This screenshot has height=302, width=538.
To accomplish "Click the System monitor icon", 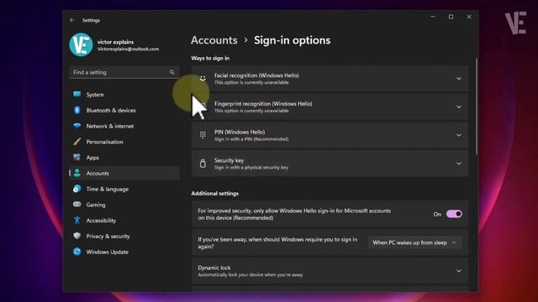I will coord(76,95).
